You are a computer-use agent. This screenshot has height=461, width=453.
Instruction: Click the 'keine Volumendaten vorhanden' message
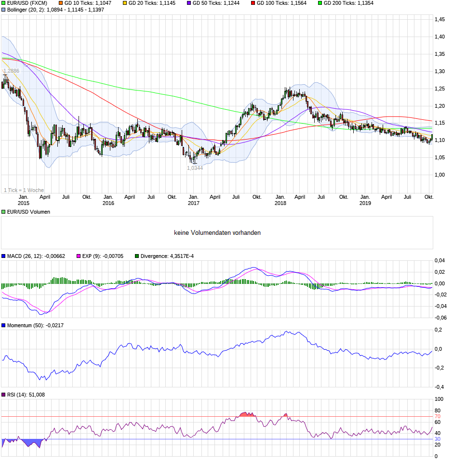(217, 232)
